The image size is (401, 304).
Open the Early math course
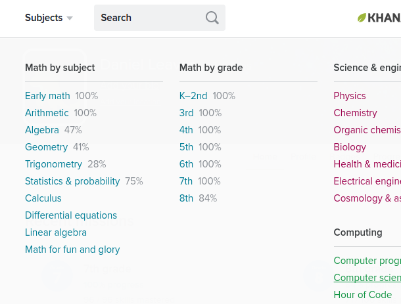(47, 96)
